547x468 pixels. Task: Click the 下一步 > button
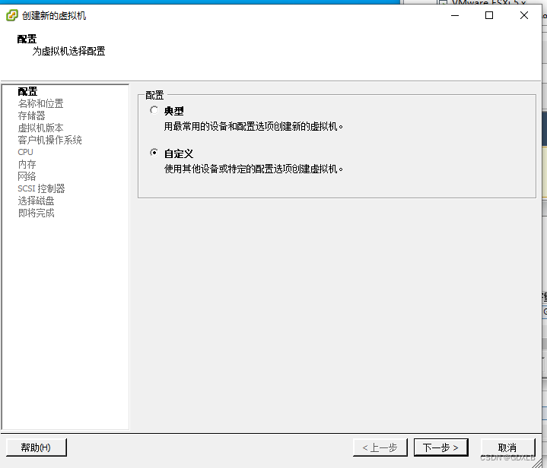click(x=441, y=447)
